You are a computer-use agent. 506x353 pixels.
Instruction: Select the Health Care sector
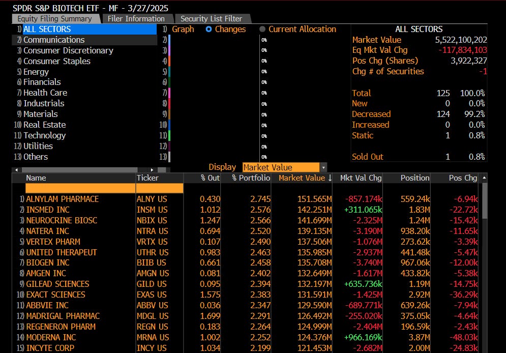[84, 93]
